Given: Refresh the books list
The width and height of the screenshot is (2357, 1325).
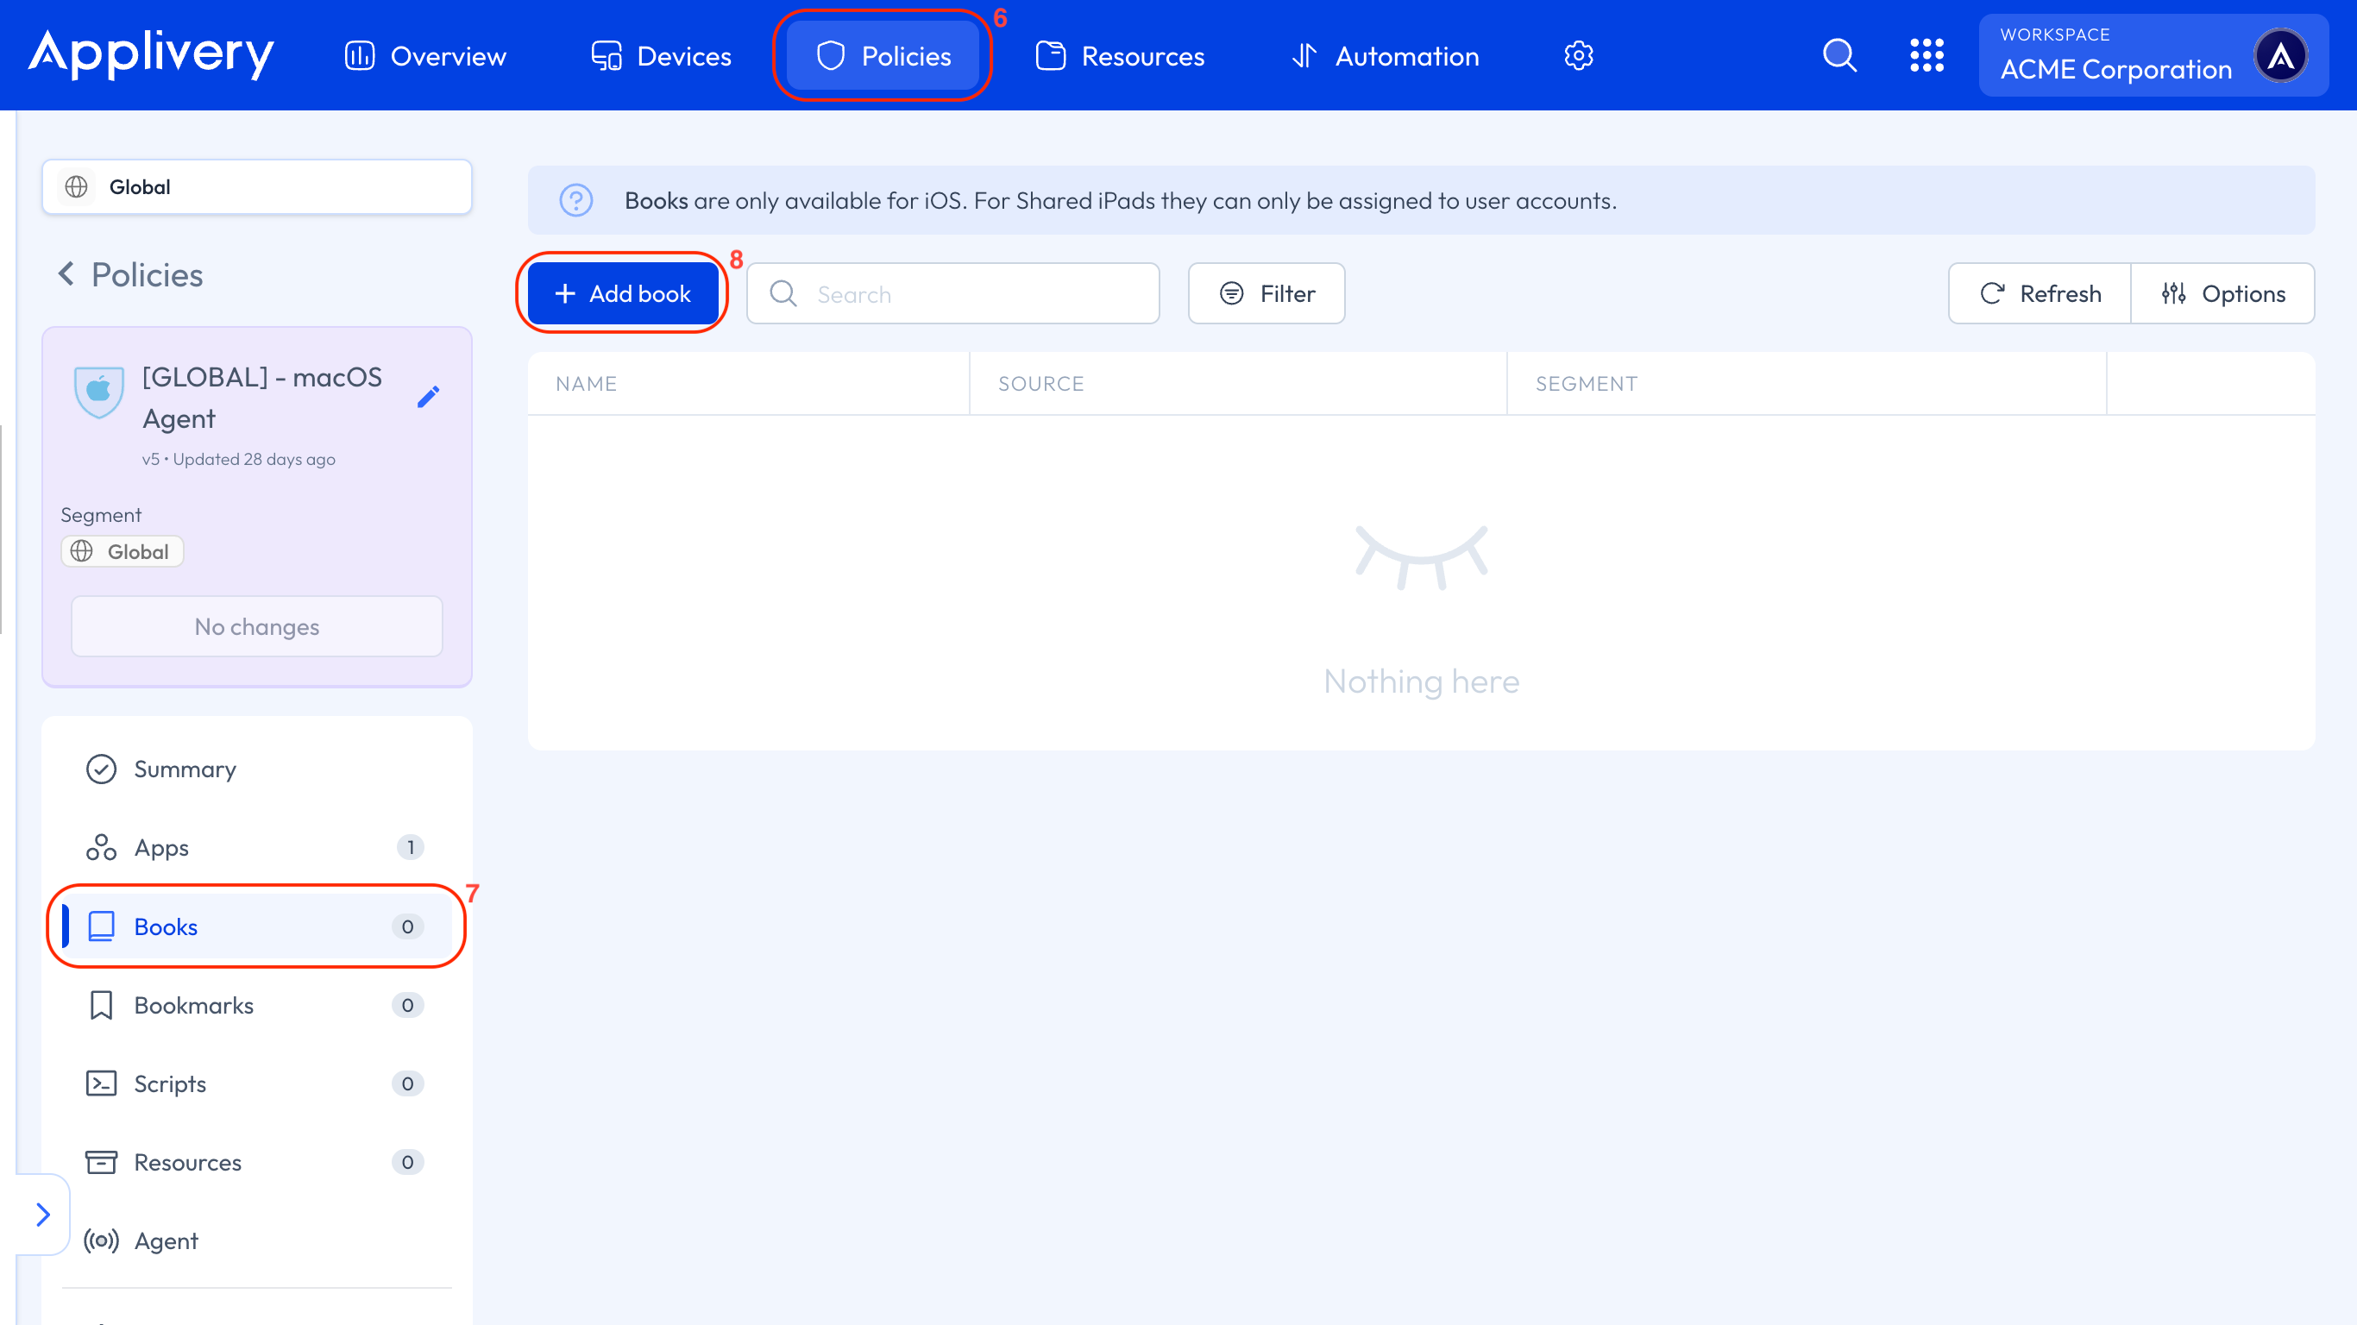Looking at the screenshot, I should 2040,294.
